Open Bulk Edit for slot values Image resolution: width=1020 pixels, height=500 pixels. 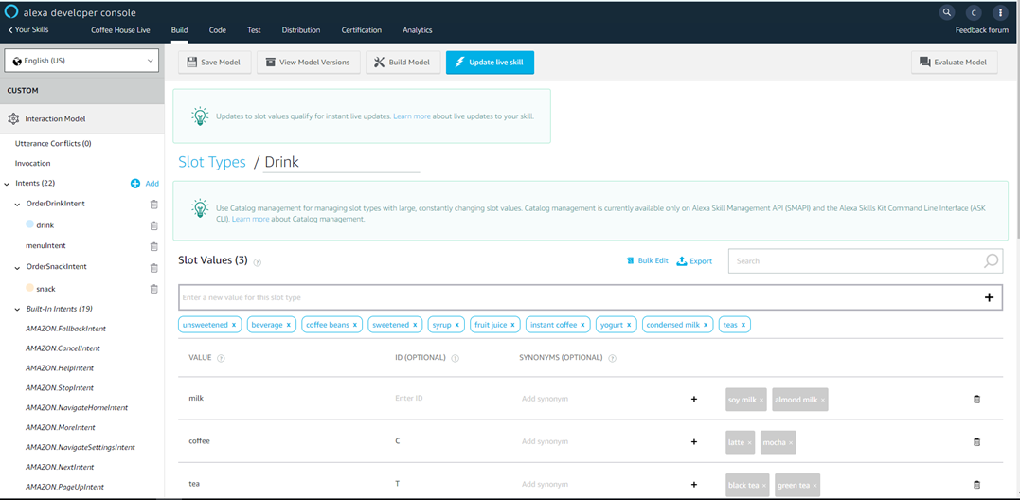point(647,261)
